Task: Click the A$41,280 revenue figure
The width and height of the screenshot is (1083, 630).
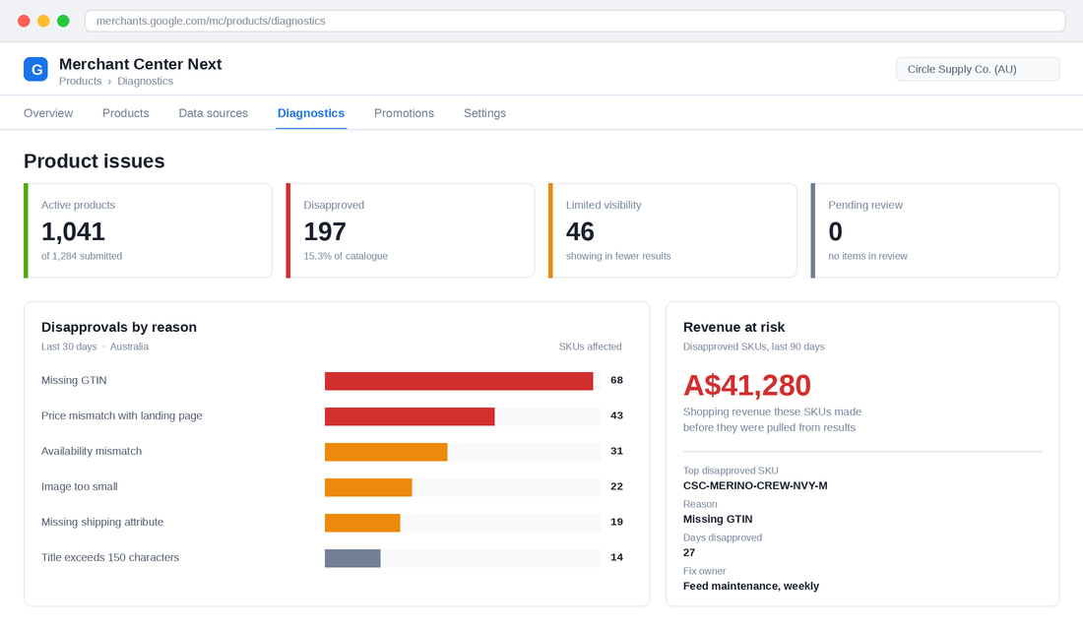Action: coord(747,386)
